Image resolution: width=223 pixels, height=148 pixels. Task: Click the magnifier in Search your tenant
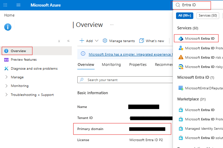[81, 80]
